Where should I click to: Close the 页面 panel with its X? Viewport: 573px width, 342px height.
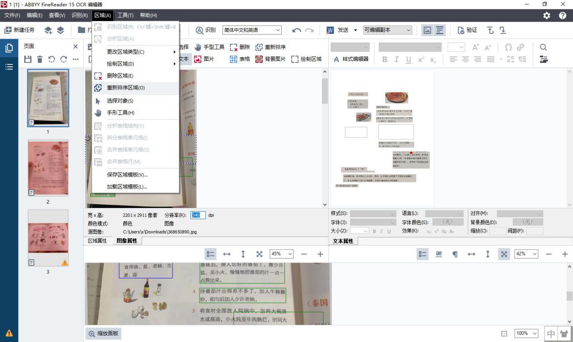pos(75,46)
